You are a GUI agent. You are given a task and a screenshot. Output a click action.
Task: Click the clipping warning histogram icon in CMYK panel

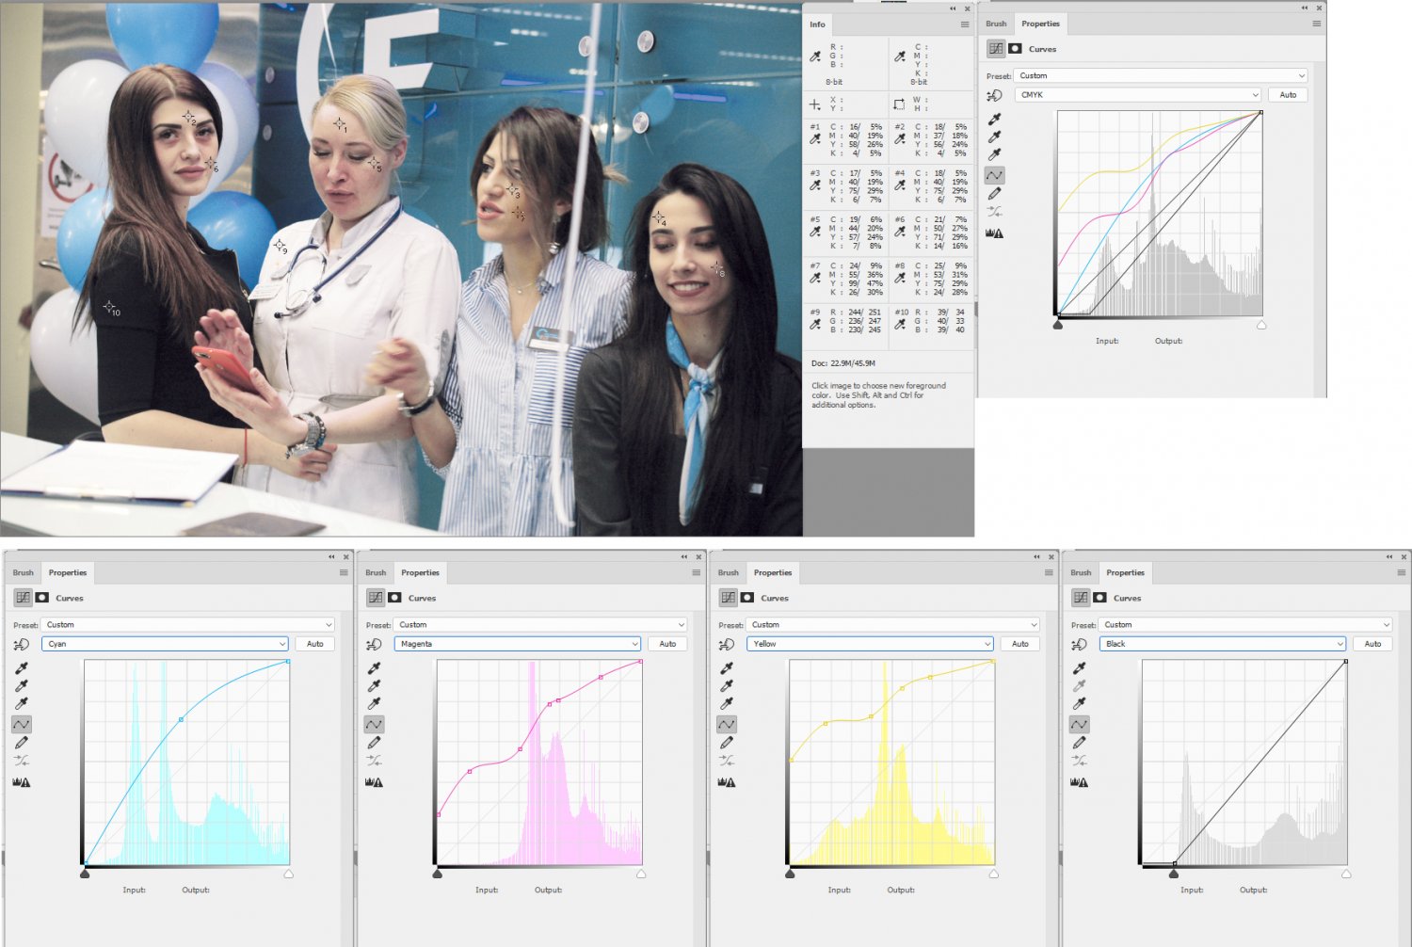coord(994,233)
